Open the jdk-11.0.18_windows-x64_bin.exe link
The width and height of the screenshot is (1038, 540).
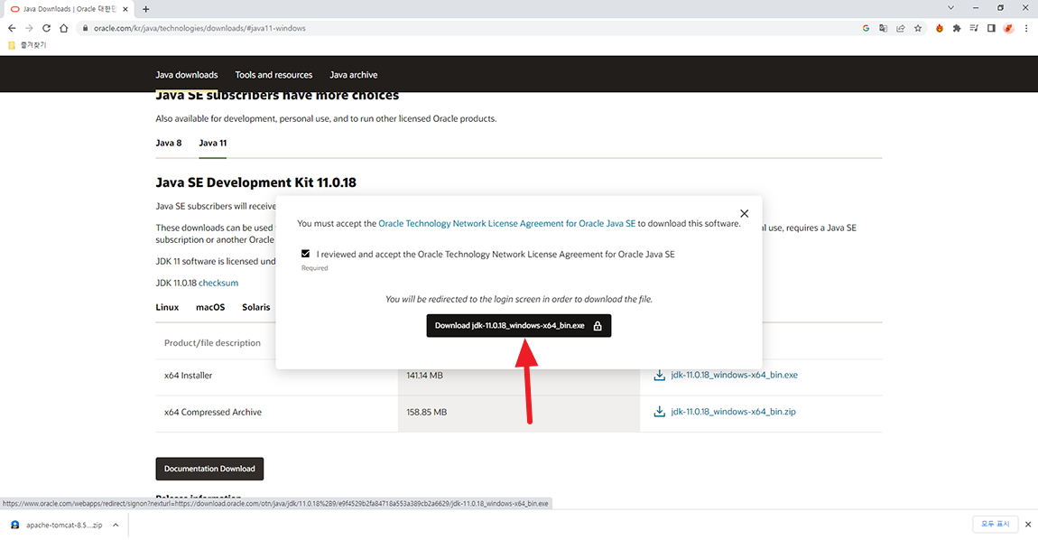(734, 375)
